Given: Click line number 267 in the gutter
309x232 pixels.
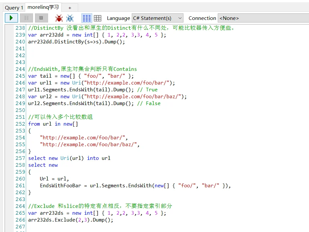Looking at the screenshot, I should 20,227.
